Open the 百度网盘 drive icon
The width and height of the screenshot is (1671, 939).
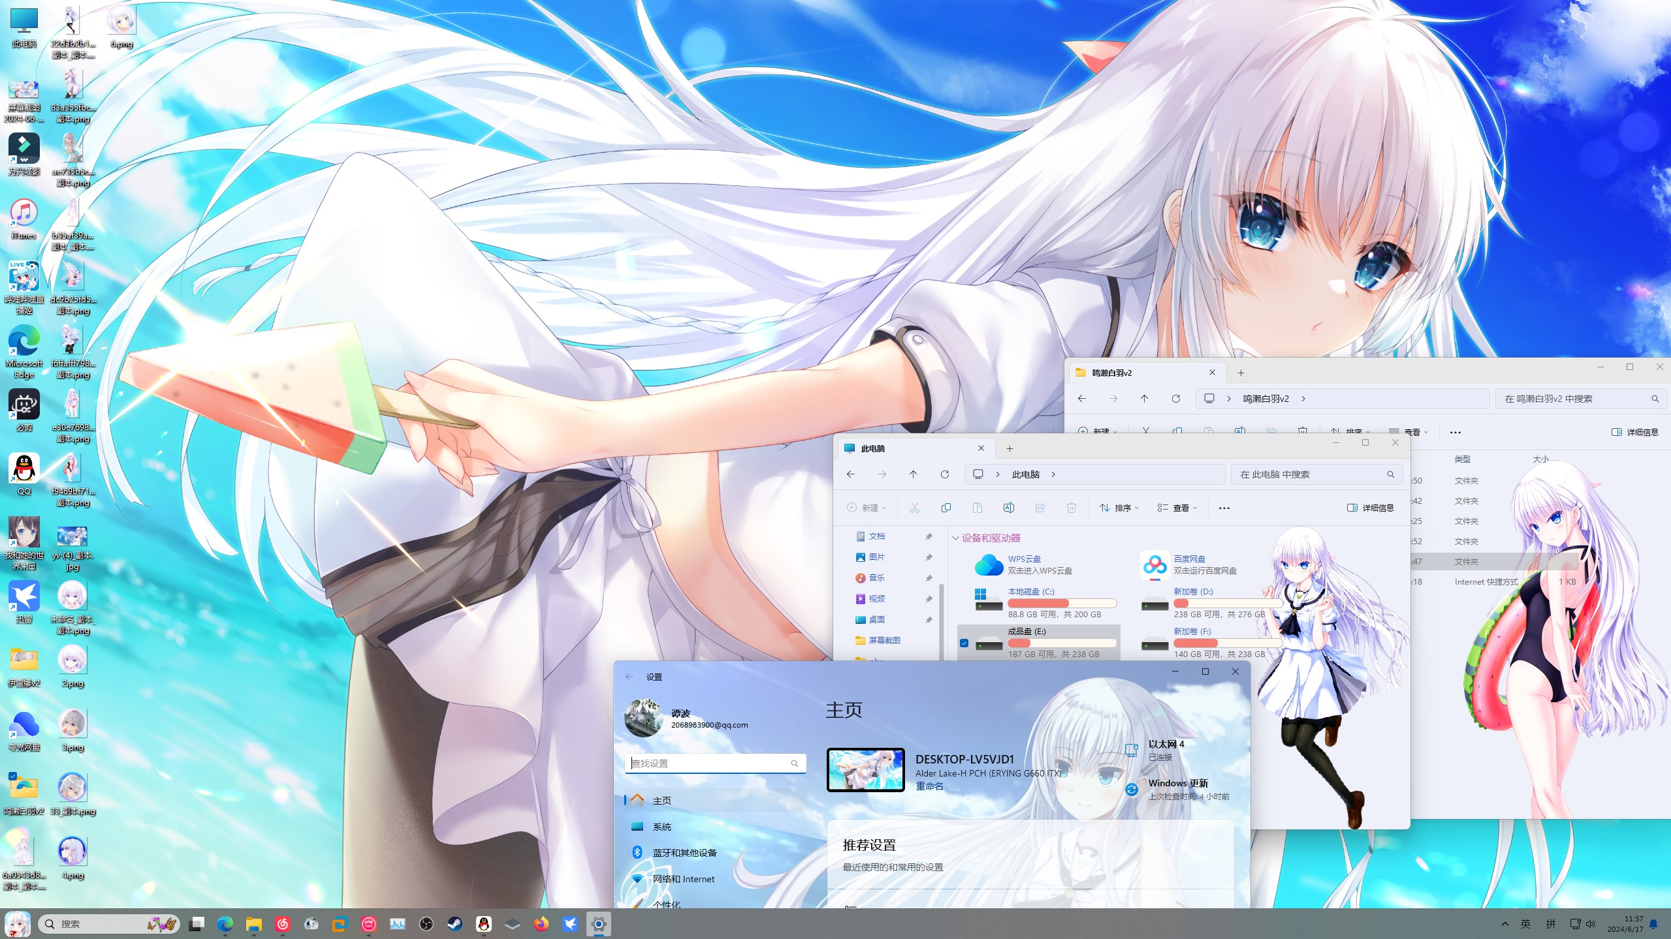pyautogui.click(x=1154, y=564)
